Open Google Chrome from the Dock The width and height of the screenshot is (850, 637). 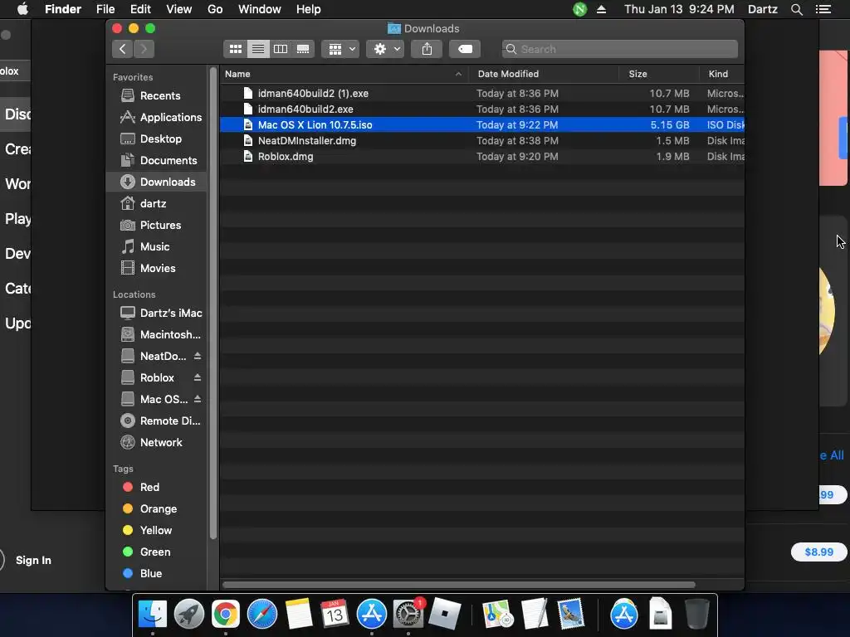click(x=226, y=615)
